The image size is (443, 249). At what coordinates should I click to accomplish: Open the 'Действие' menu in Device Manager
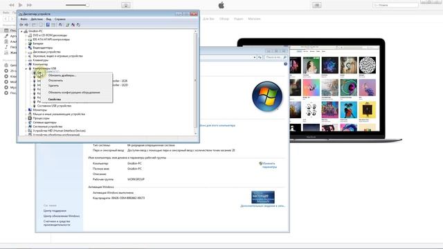37,19
